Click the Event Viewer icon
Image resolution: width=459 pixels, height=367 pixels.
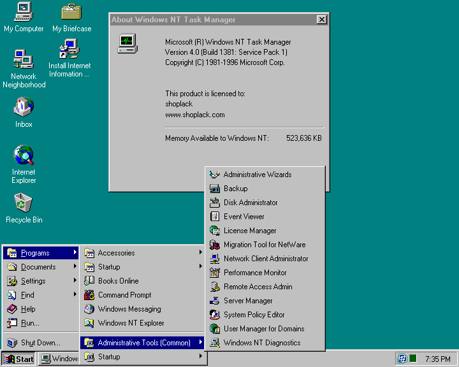click(215, 217)
